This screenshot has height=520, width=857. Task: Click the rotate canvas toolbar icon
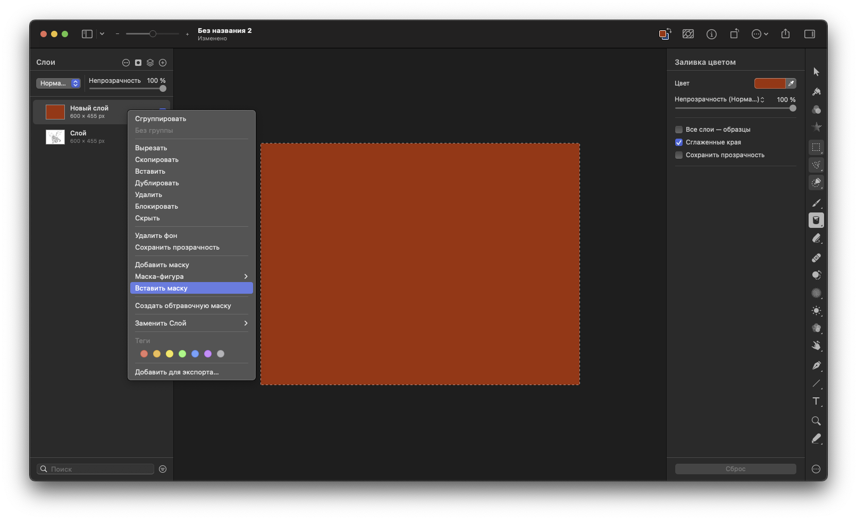734,34
